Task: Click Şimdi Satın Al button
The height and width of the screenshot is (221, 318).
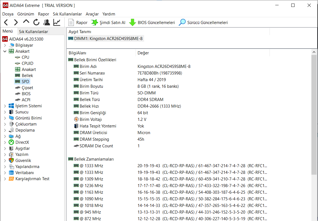Action: coord(108,23)
